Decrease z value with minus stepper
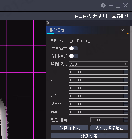The image size is (132, 139). (126, 89)
